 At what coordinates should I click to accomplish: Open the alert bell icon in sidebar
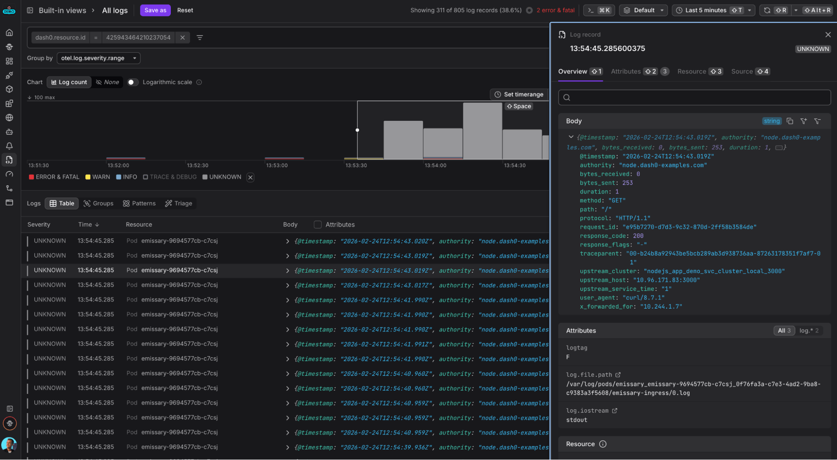click(9, 146)
